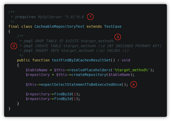Screen dimensions: 171x121
Task: Click the @requires annotation tag
Action: click(x=25, y=17)
